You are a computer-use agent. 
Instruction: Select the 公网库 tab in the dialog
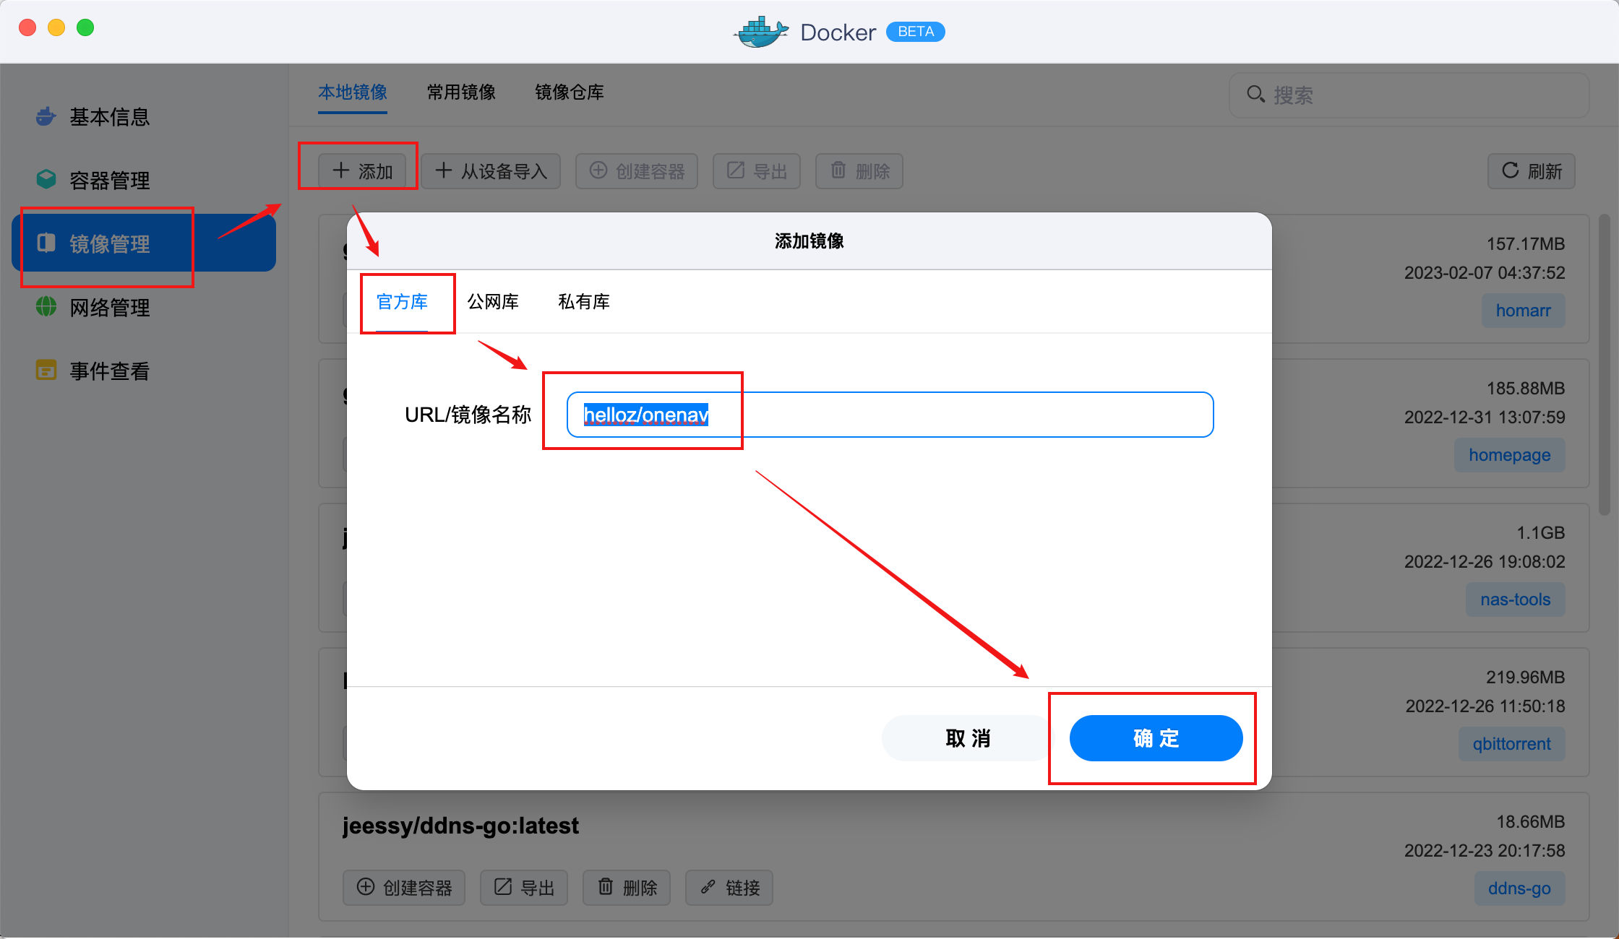(x=492, y=302)
